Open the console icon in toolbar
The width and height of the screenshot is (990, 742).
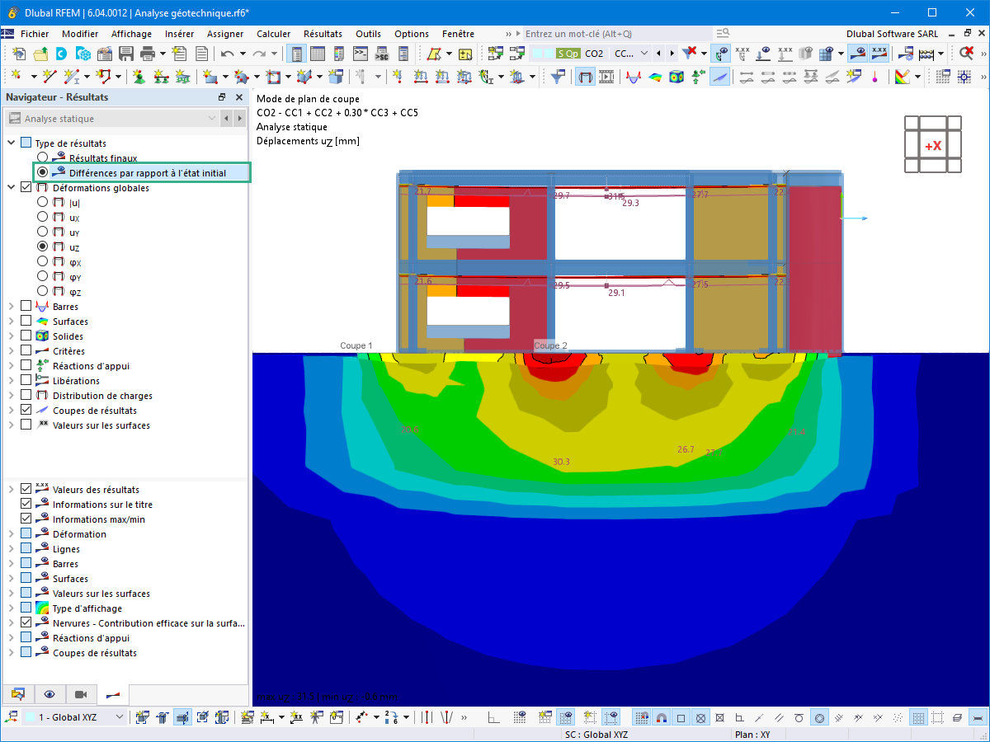pyautogui.click(x=360, y=54)
